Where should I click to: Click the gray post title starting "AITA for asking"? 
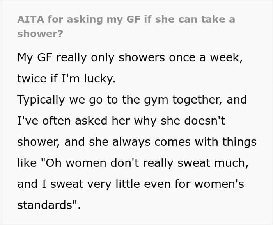[x=126, y=26]
